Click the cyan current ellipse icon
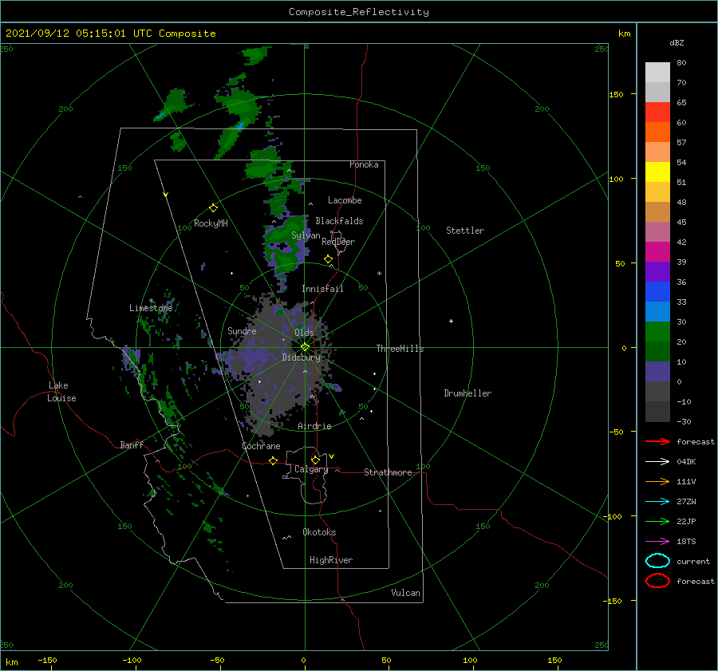The height and width of the screenshot is (671, 718). click(x=657, y=561)
